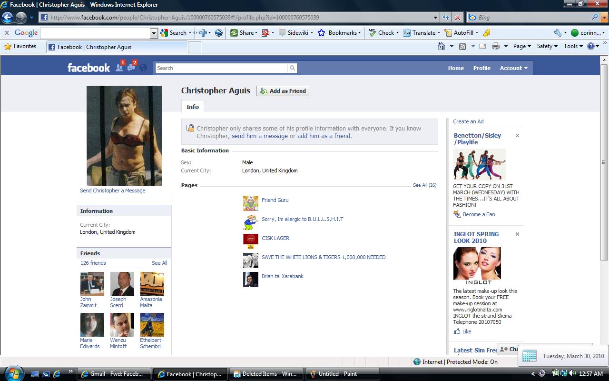Click the Add as Friend button
609x381 pixels.
click(283, 91)
